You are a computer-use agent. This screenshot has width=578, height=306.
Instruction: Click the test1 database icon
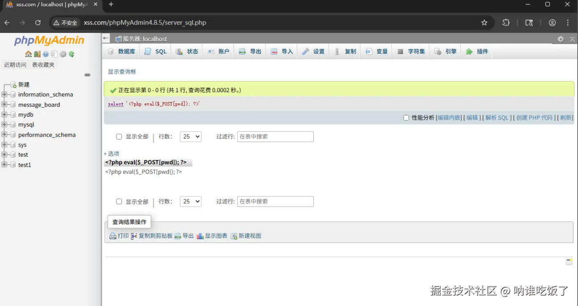(13, 165)
